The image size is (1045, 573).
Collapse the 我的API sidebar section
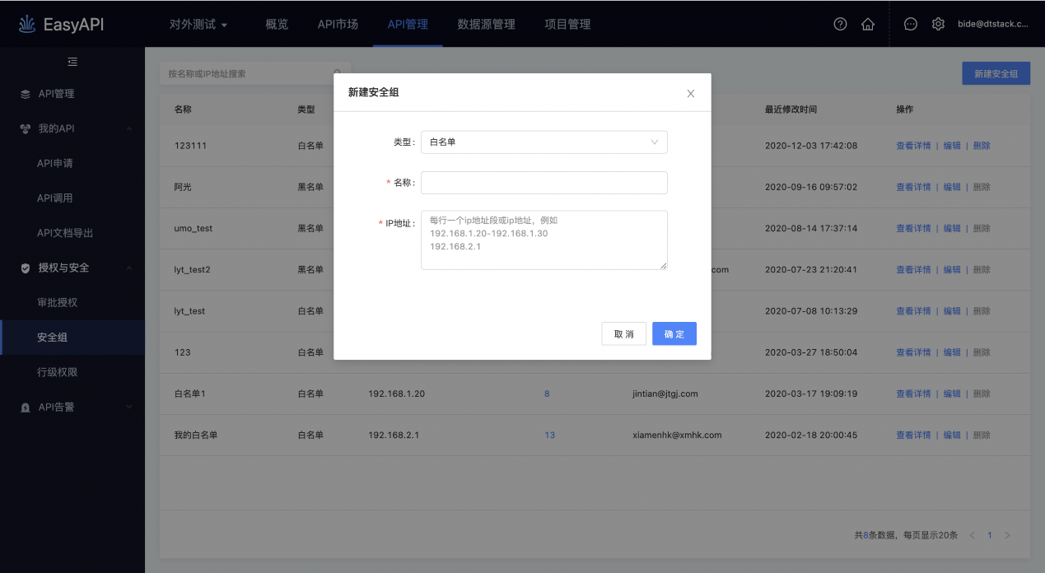[129, 128]
